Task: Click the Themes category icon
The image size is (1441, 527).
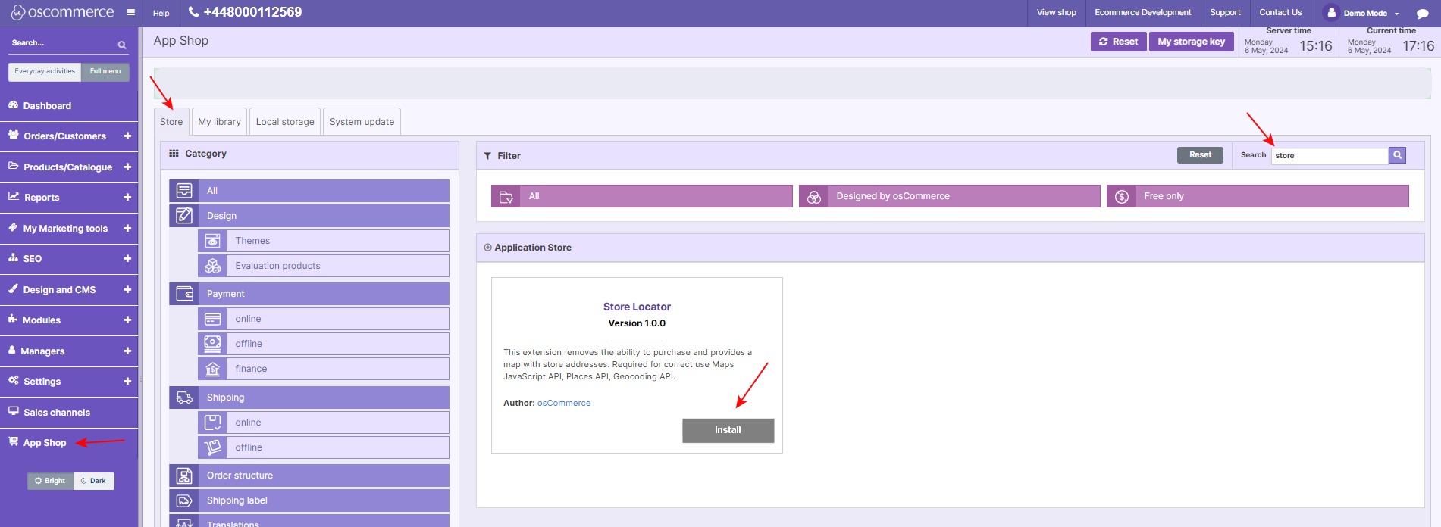Action: [213, 241]
